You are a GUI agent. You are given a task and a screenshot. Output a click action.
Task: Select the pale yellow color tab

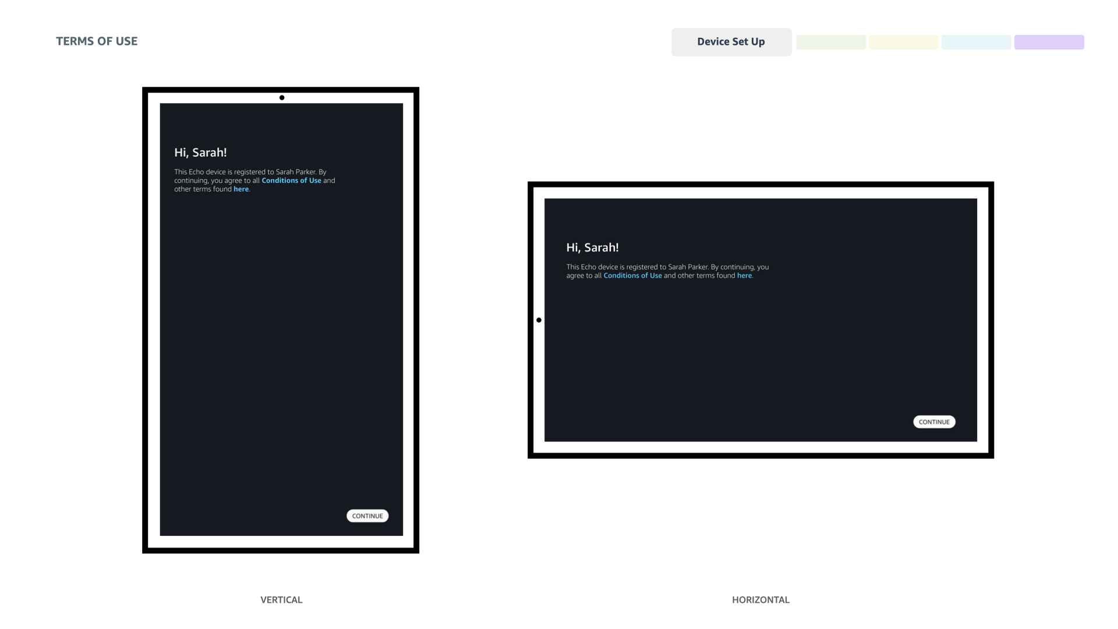(x=904, y=42)
